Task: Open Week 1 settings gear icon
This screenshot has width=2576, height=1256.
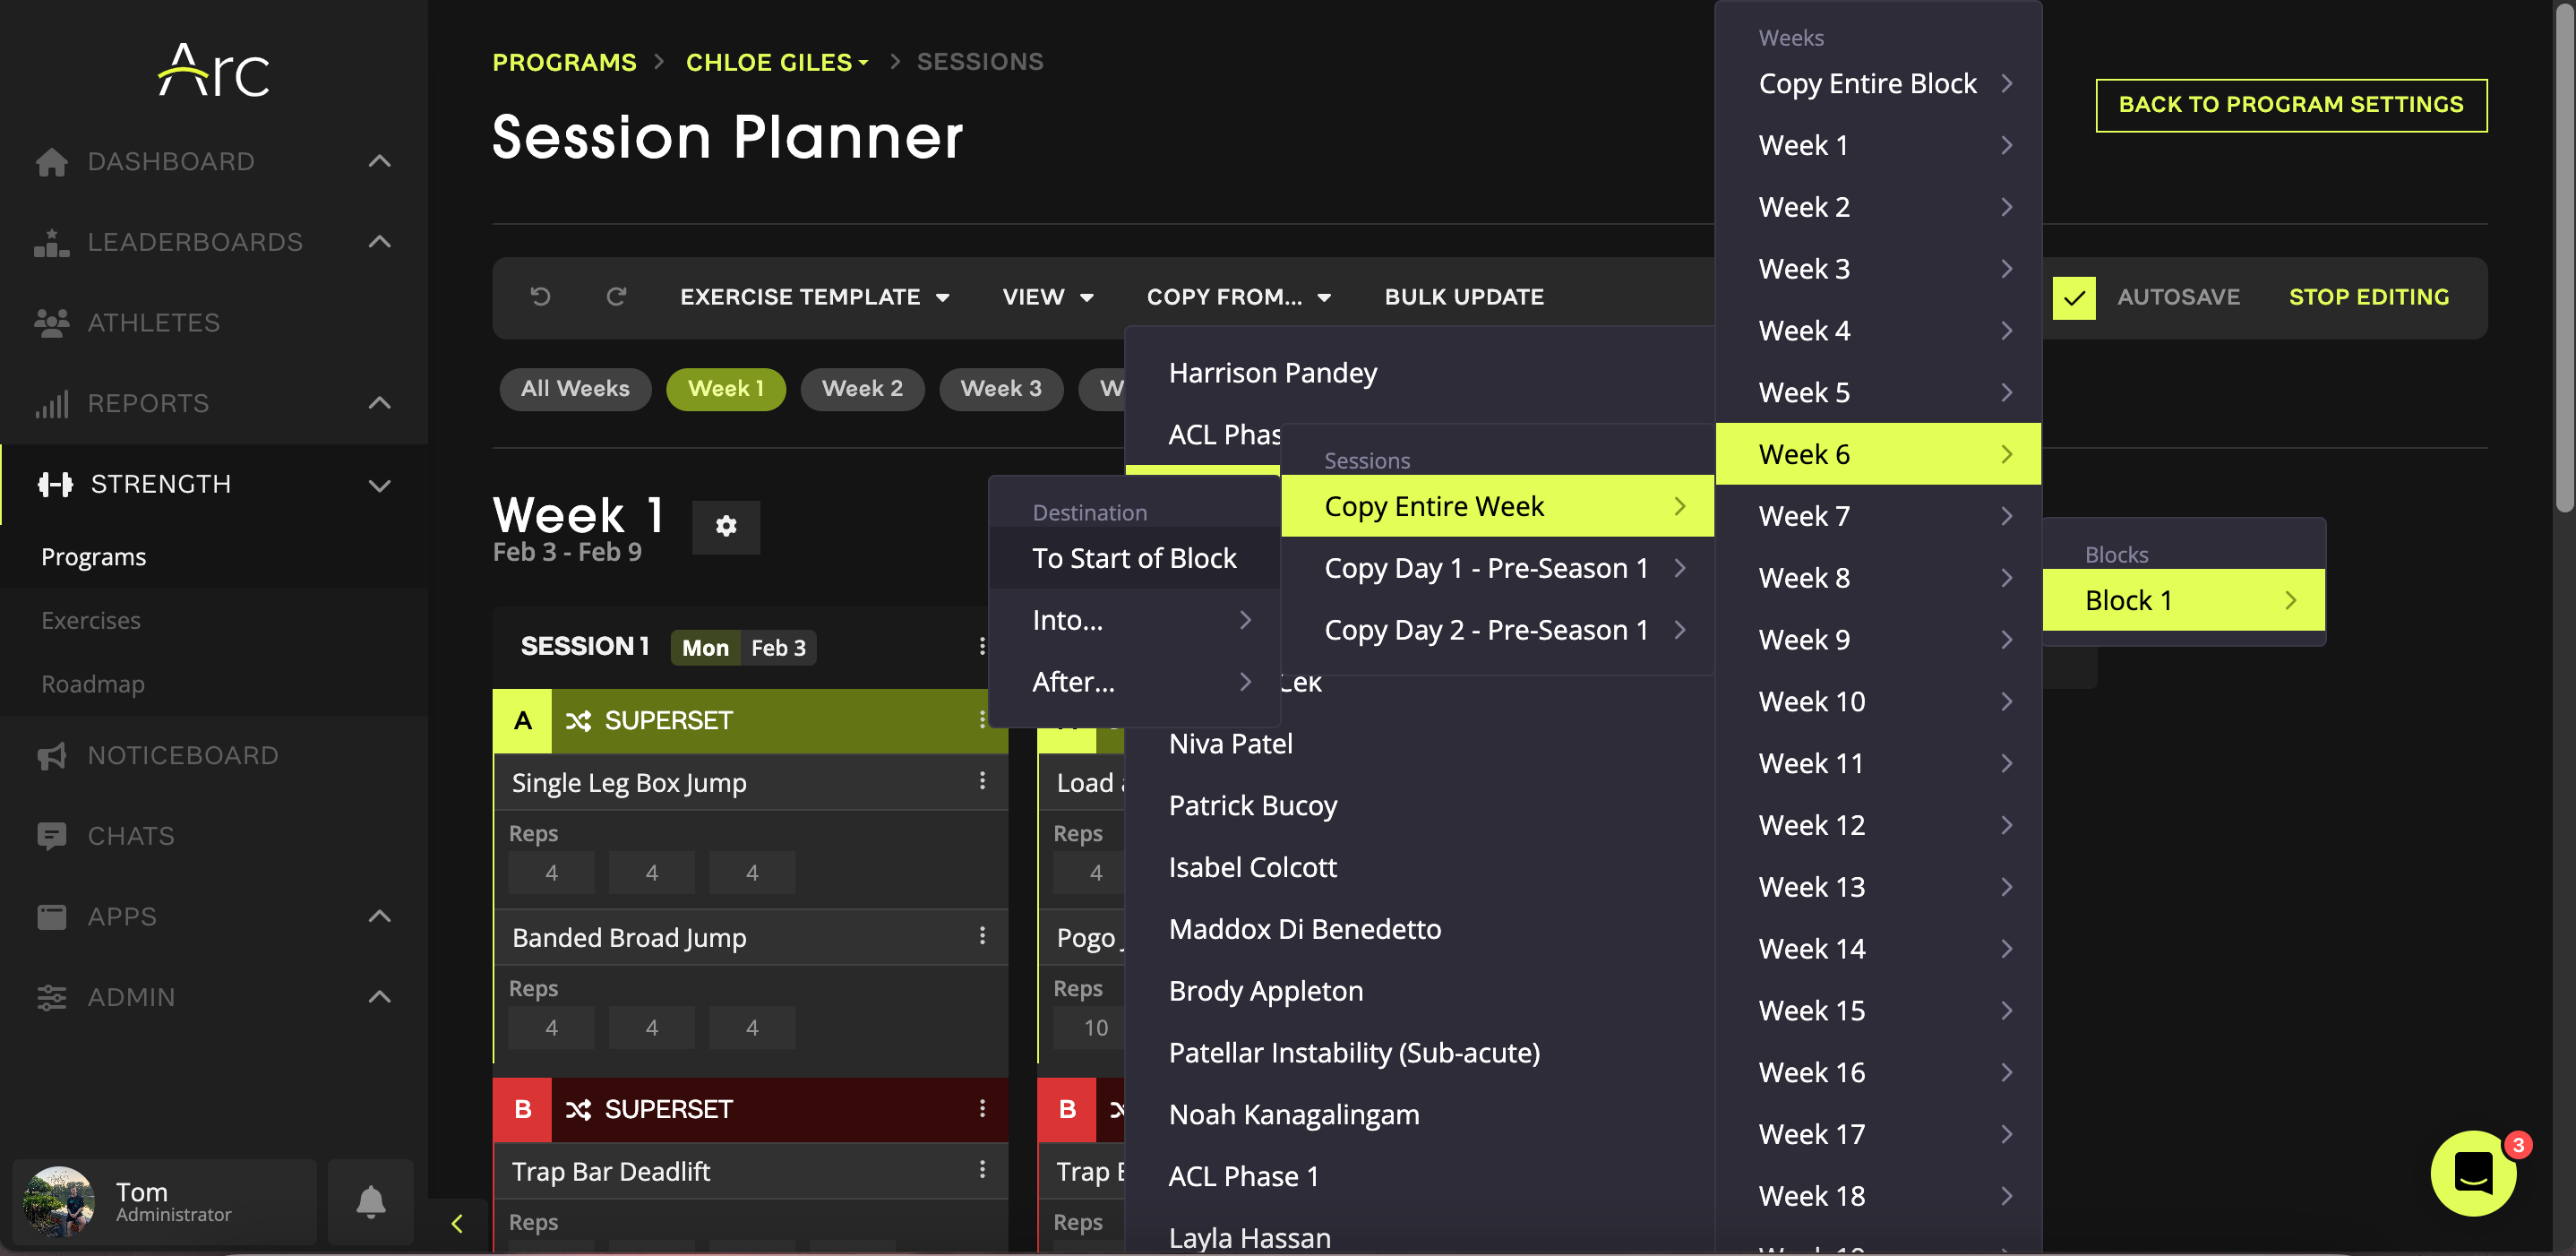Action: 726,526
